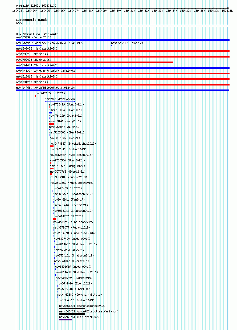Click nsv5633410 (Ebert2021) label
Viewport: 237px width, 330px height.
(x=70, y=205)
